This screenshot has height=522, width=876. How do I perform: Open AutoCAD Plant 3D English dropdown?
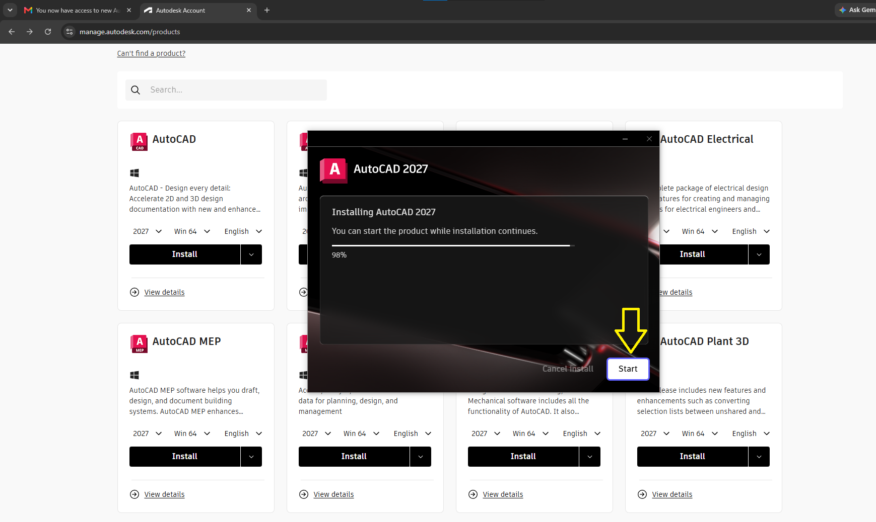click(751, 433)
